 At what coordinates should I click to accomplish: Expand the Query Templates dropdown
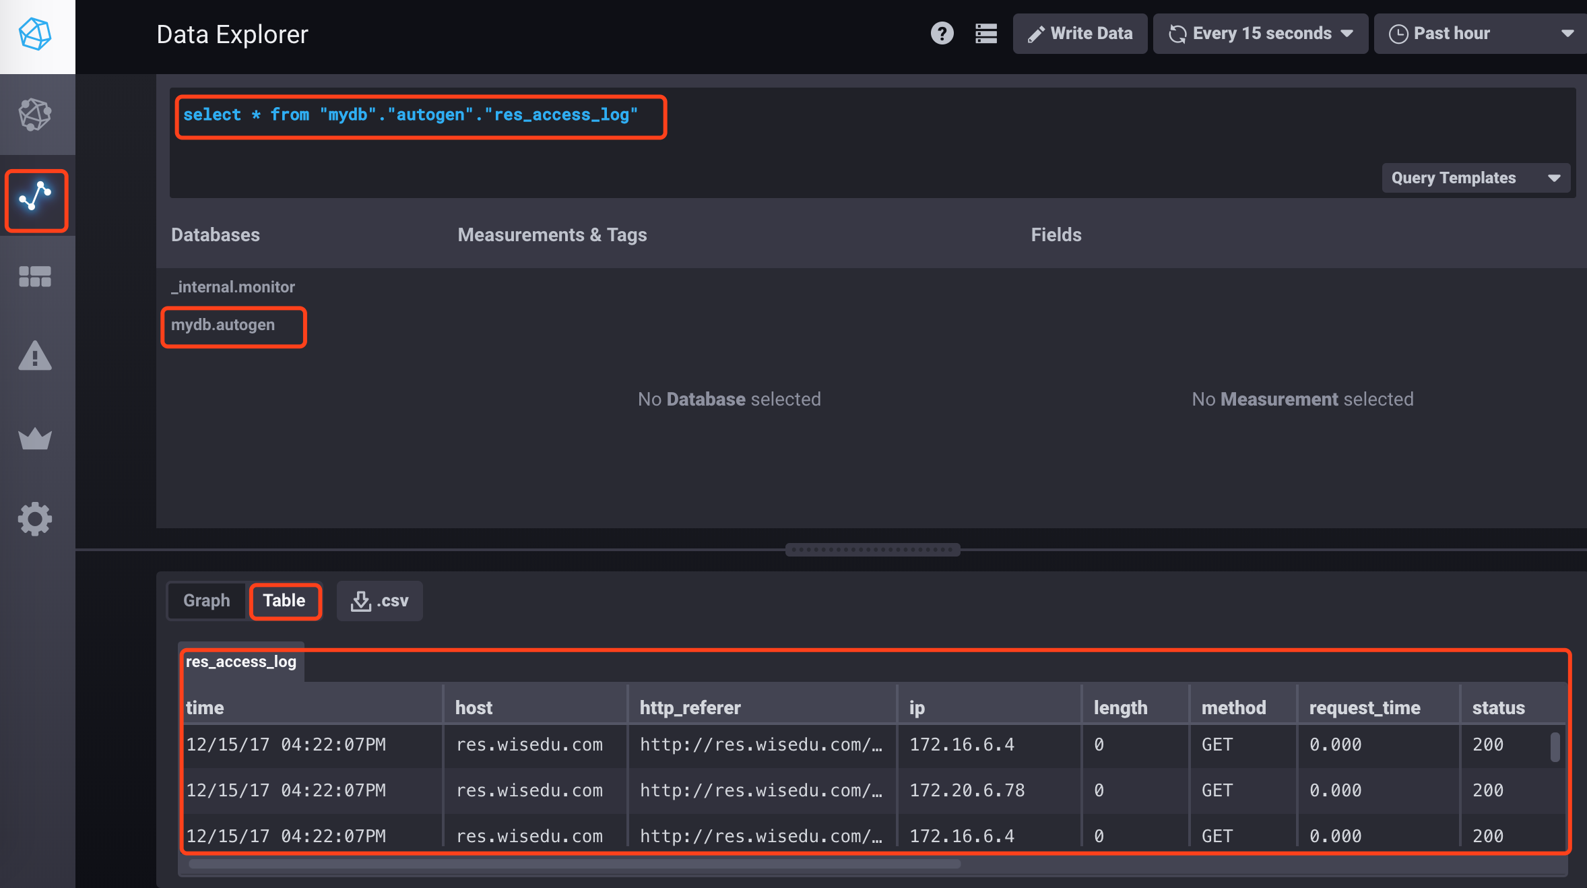click(x=1475, y=178)
